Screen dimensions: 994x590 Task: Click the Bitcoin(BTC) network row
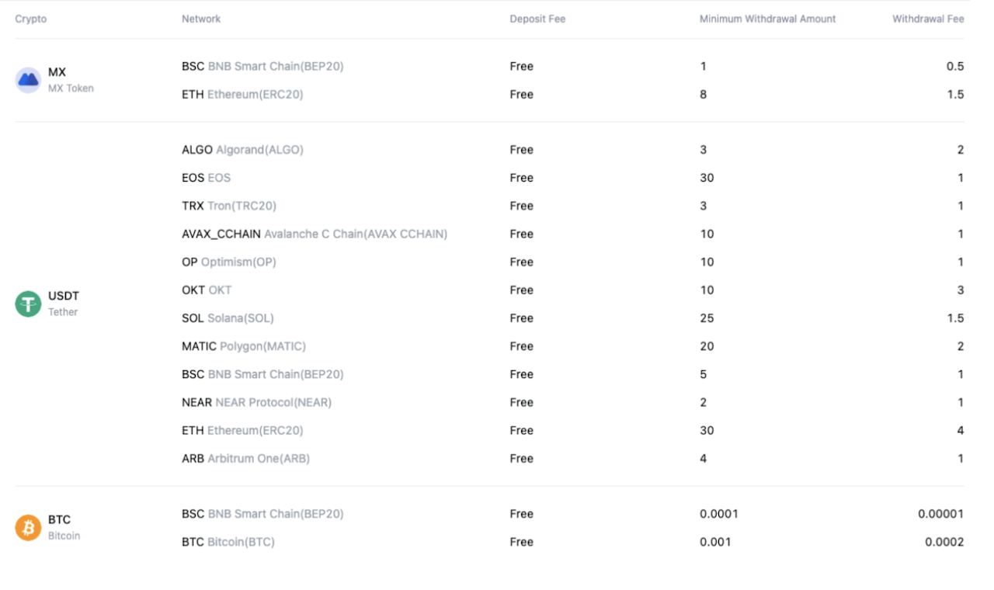pos(228,542)
